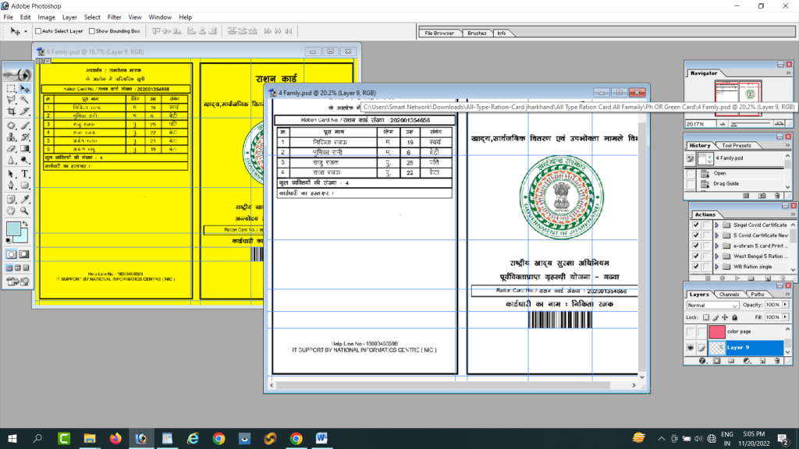Click the Add Layer Mask icon
Viewport: 799px width, 449px height.
point(717,361)
